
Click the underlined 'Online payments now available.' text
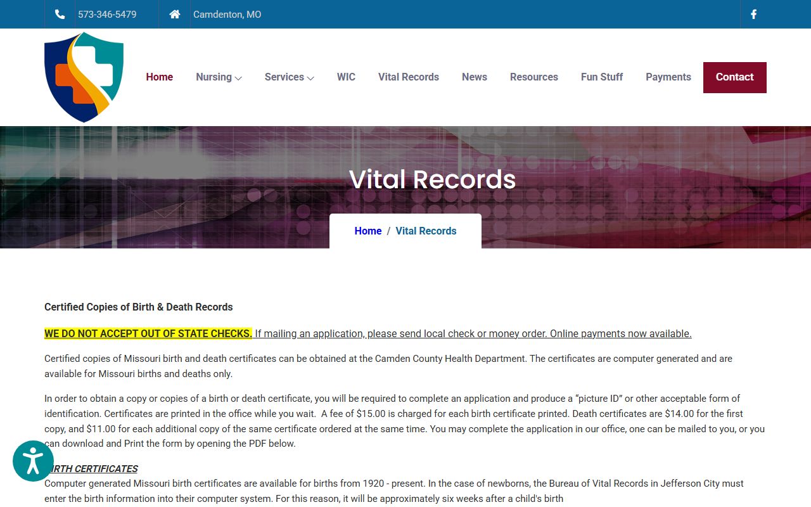click(621, 333)
